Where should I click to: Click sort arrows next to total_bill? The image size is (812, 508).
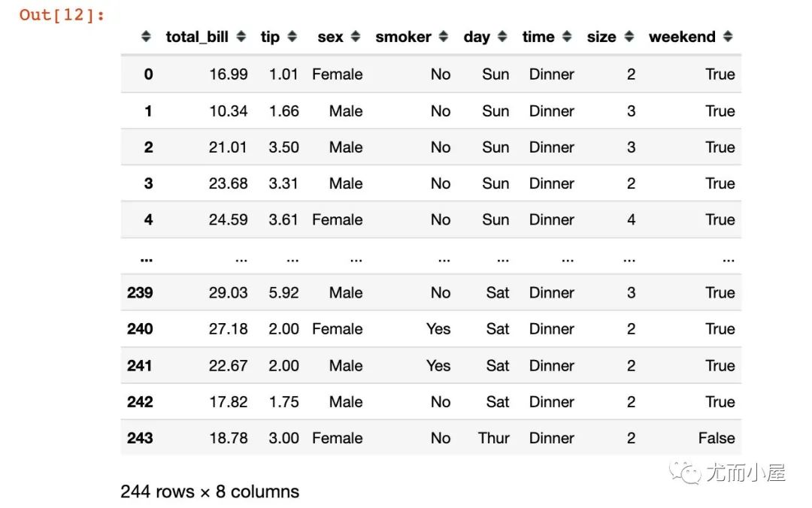coord(241,36)
